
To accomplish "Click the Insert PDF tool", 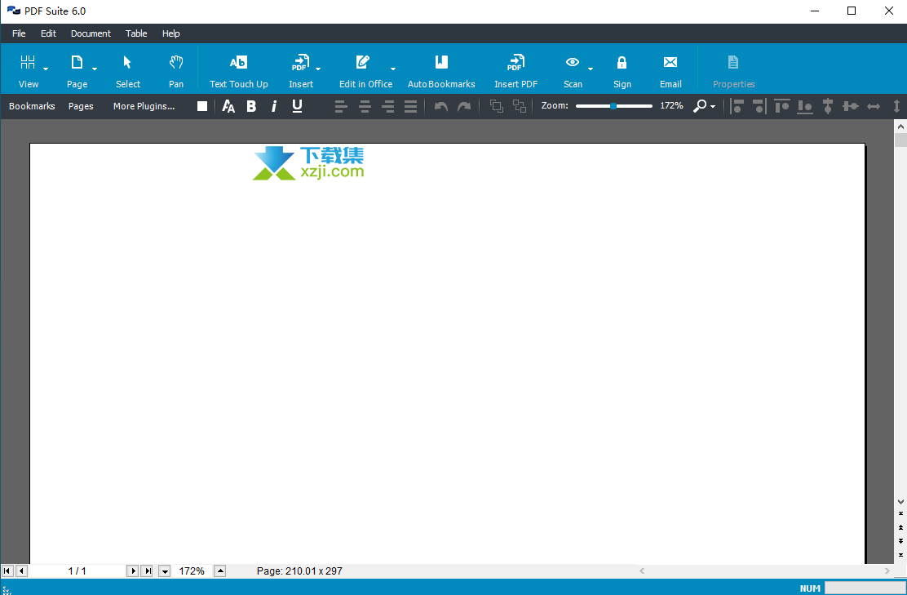I will 516,71.
